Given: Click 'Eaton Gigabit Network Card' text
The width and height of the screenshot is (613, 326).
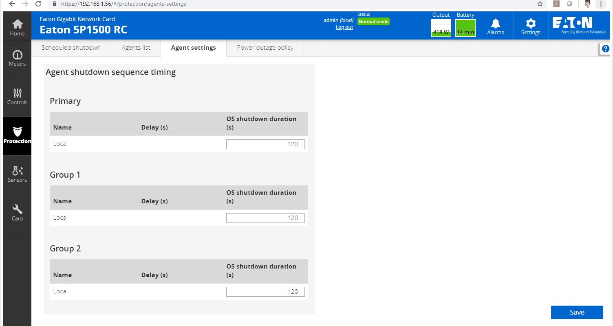Looking at the screenshot, I should pyautogui.click(x=77, y=19).
